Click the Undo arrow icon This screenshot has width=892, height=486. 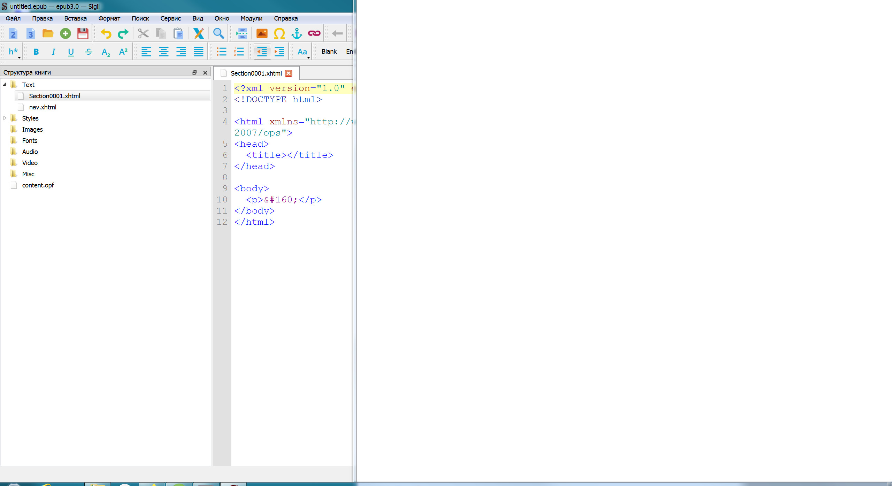(106, 33)
